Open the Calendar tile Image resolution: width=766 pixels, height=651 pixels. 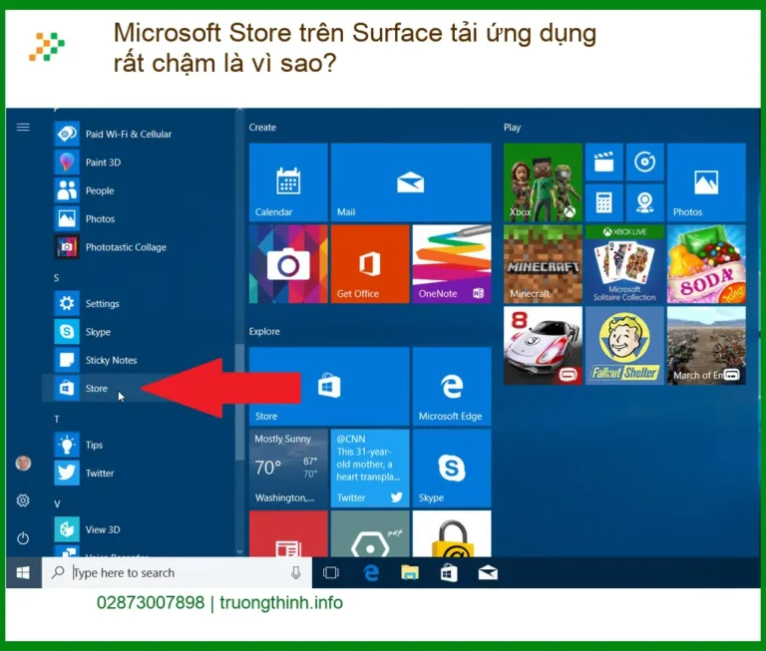tap(288, 182)
